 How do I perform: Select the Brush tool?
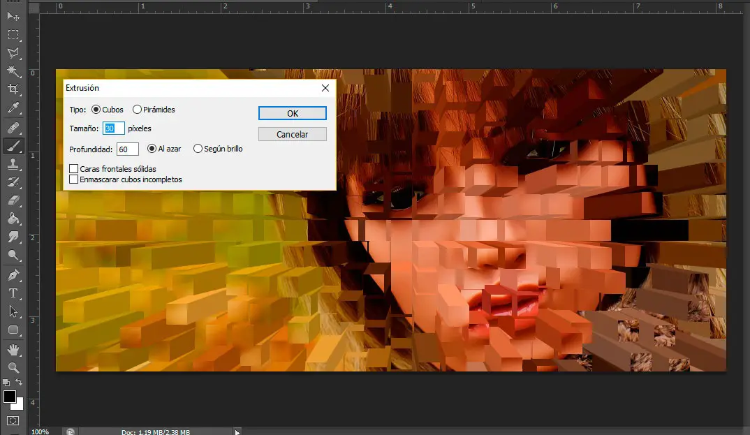coord(13,146)
